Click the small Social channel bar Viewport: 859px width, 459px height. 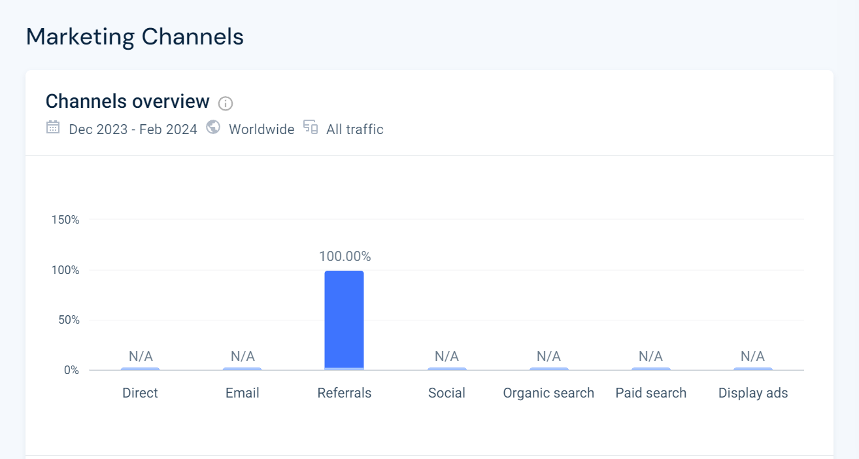click(x=447, y=369)
